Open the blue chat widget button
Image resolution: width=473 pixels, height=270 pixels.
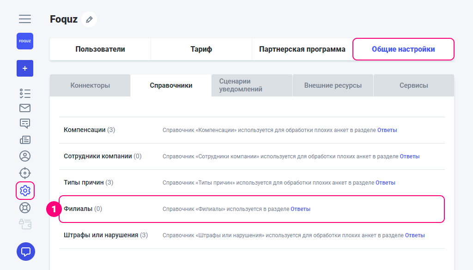(x=26, y=252)
